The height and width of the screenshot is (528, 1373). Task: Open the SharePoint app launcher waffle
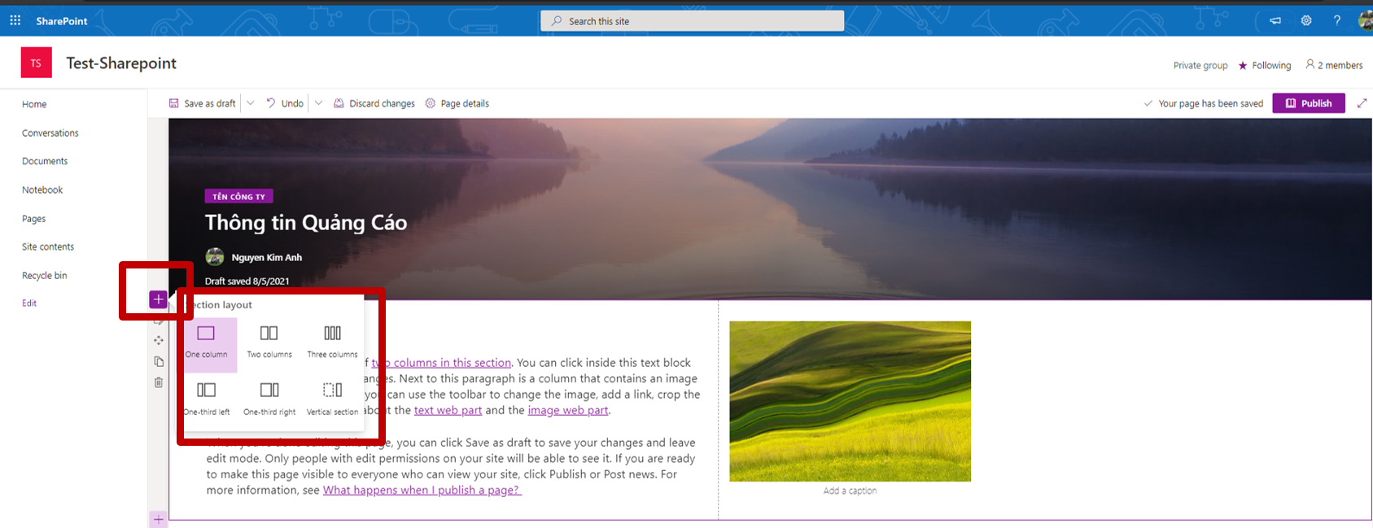(15, 20)
